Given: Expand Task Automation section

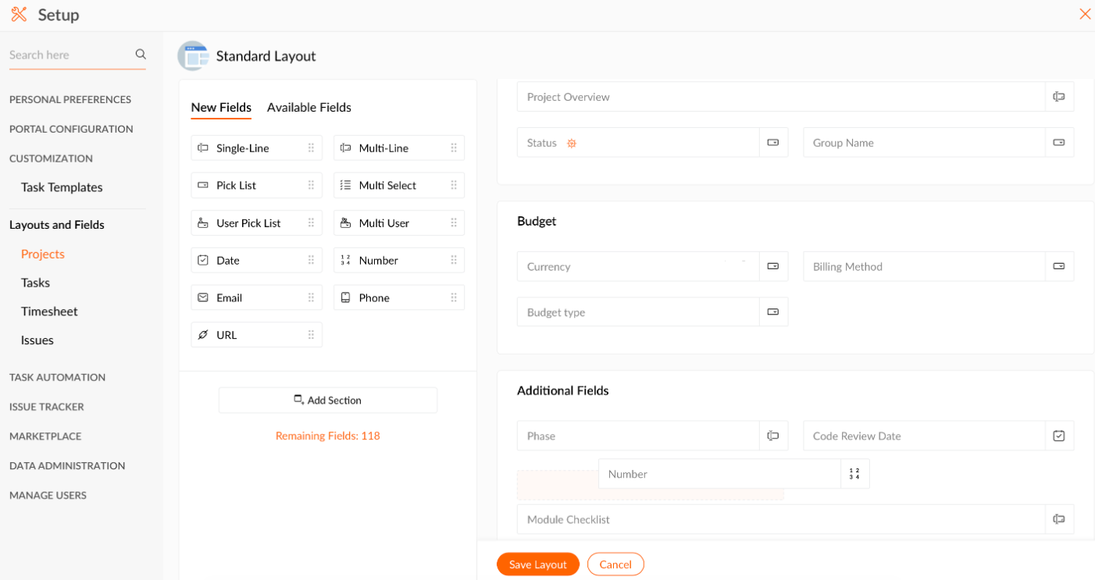Looking at the screenshot, I should pos(57,377).
